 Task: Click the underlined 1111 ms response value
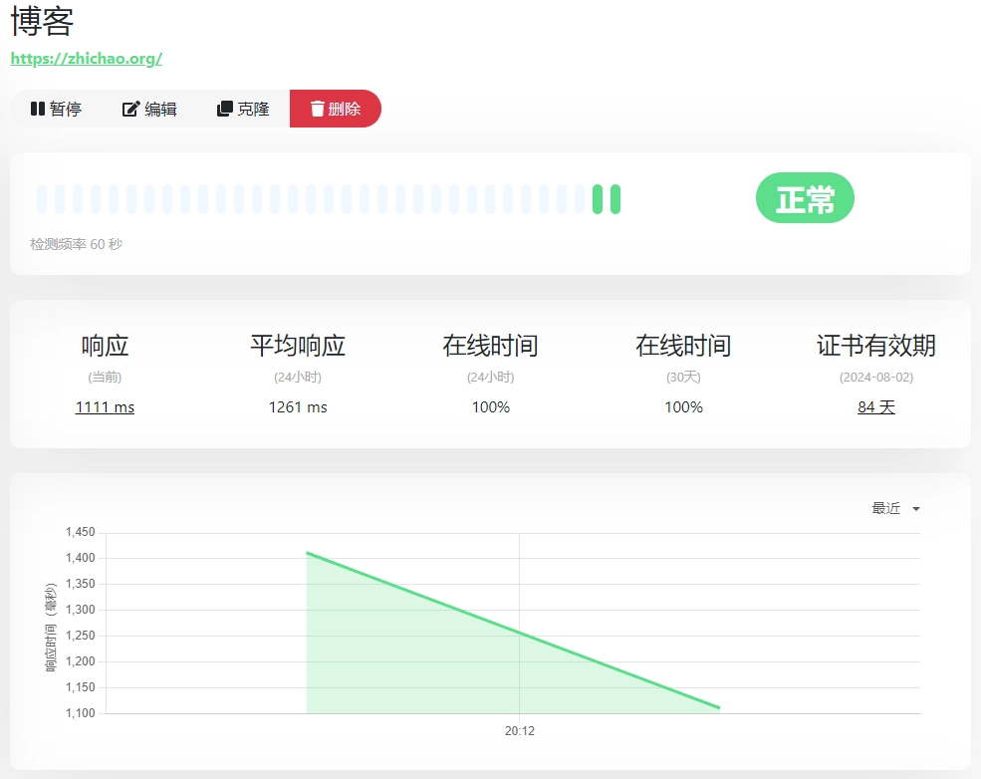click(105, 407)
